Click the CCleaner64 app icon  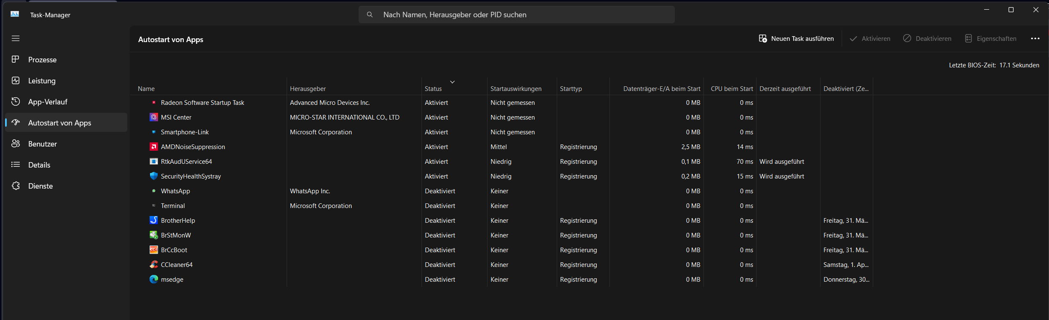(154, 264)
